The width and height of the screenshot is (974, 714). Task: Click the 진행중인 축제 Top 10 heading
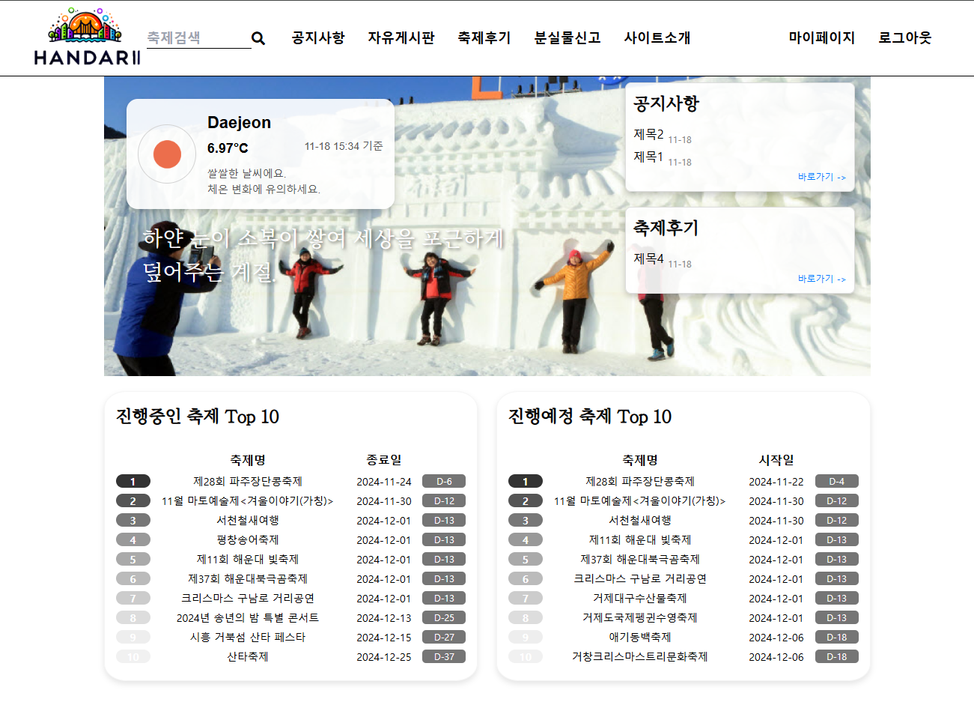coord(198,417)
